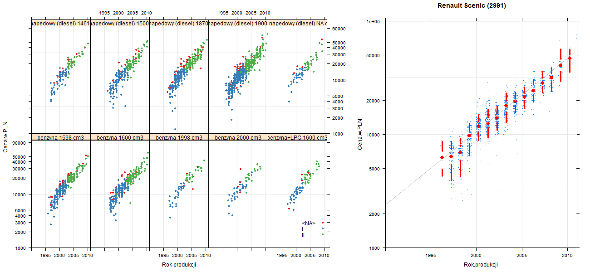Click the "10000" tick right of the diesel row
The image size is (590, 272).
(339, 80)
